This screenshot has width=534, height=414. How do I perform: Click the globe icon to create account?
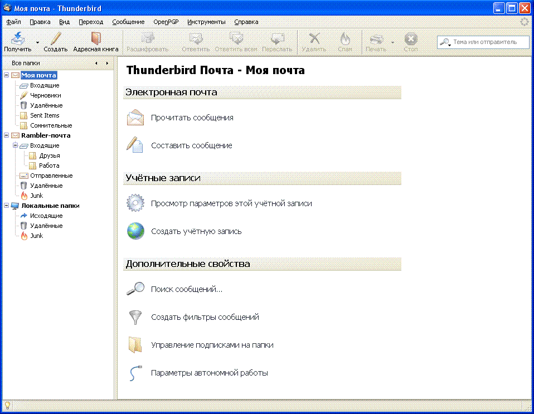[x=135, y=231]
